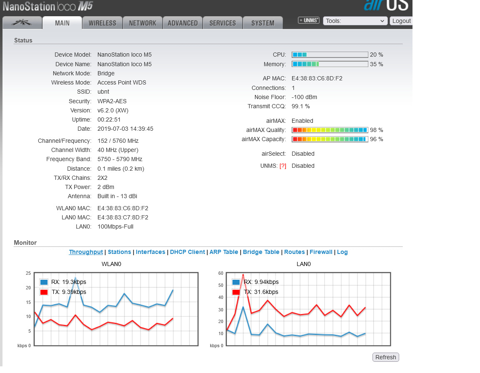Select the AP MAC value E4:38:83:C6:8D:F2
This screenshot has width=480, height=373.
point(317,79)
